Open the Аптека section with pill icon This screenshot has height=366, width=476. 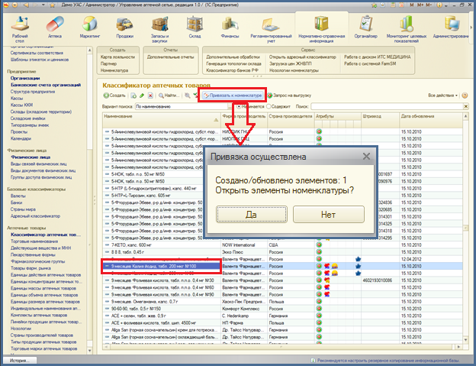tap(55, 28)
